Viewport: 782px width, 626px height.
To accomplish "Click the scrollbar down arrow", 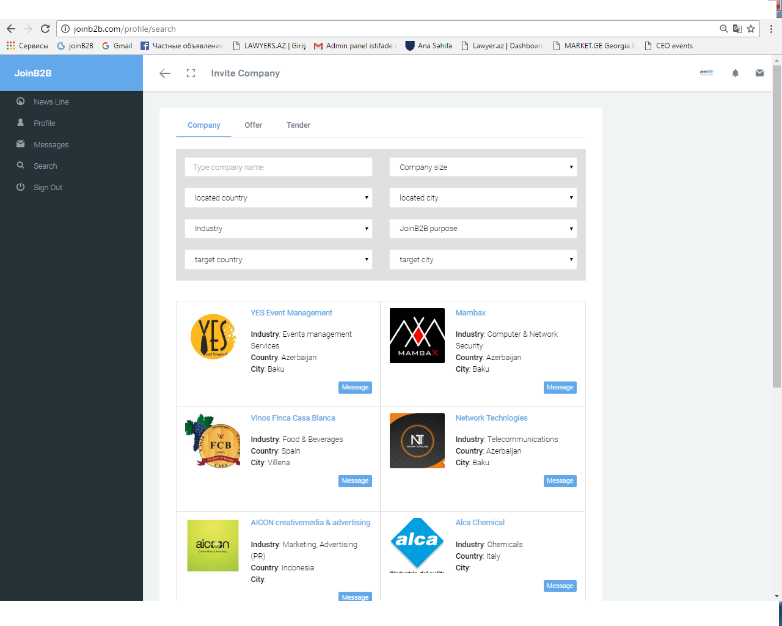I will click(777, 596).
